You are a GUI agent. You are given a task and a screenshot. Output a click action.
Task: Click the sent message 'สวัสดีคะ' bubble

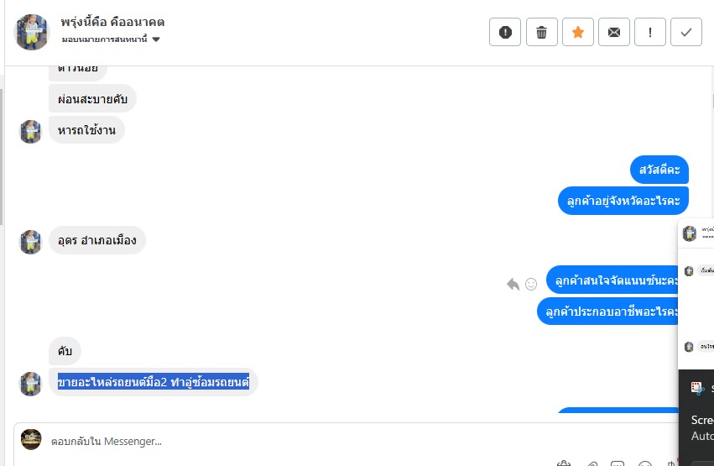(x=659, y=170)
